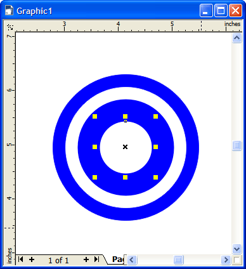Viewport: 246px width, 269px height.
Task: Go to last page navigator arrow
Action: (x=96, y=259)
